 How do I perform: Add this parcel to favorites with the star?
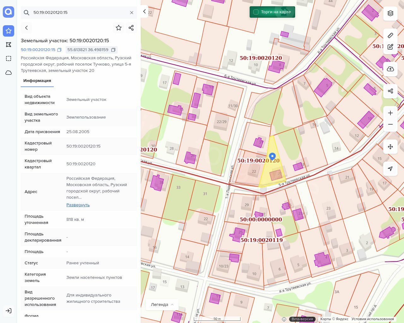(x=119, y=28)
